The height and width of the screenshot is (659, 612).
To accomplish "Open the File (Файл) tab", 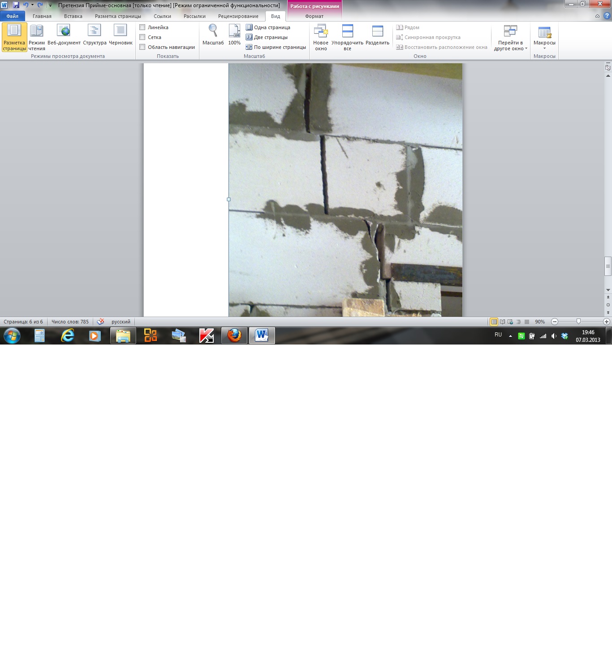I will [13, 16].
